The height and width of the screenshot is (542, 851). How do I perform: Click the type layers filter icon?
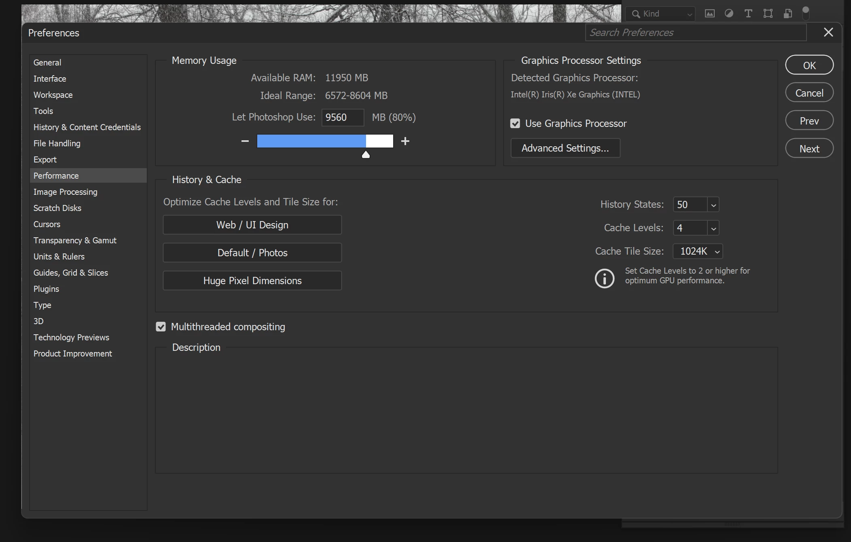pos(748,14)
